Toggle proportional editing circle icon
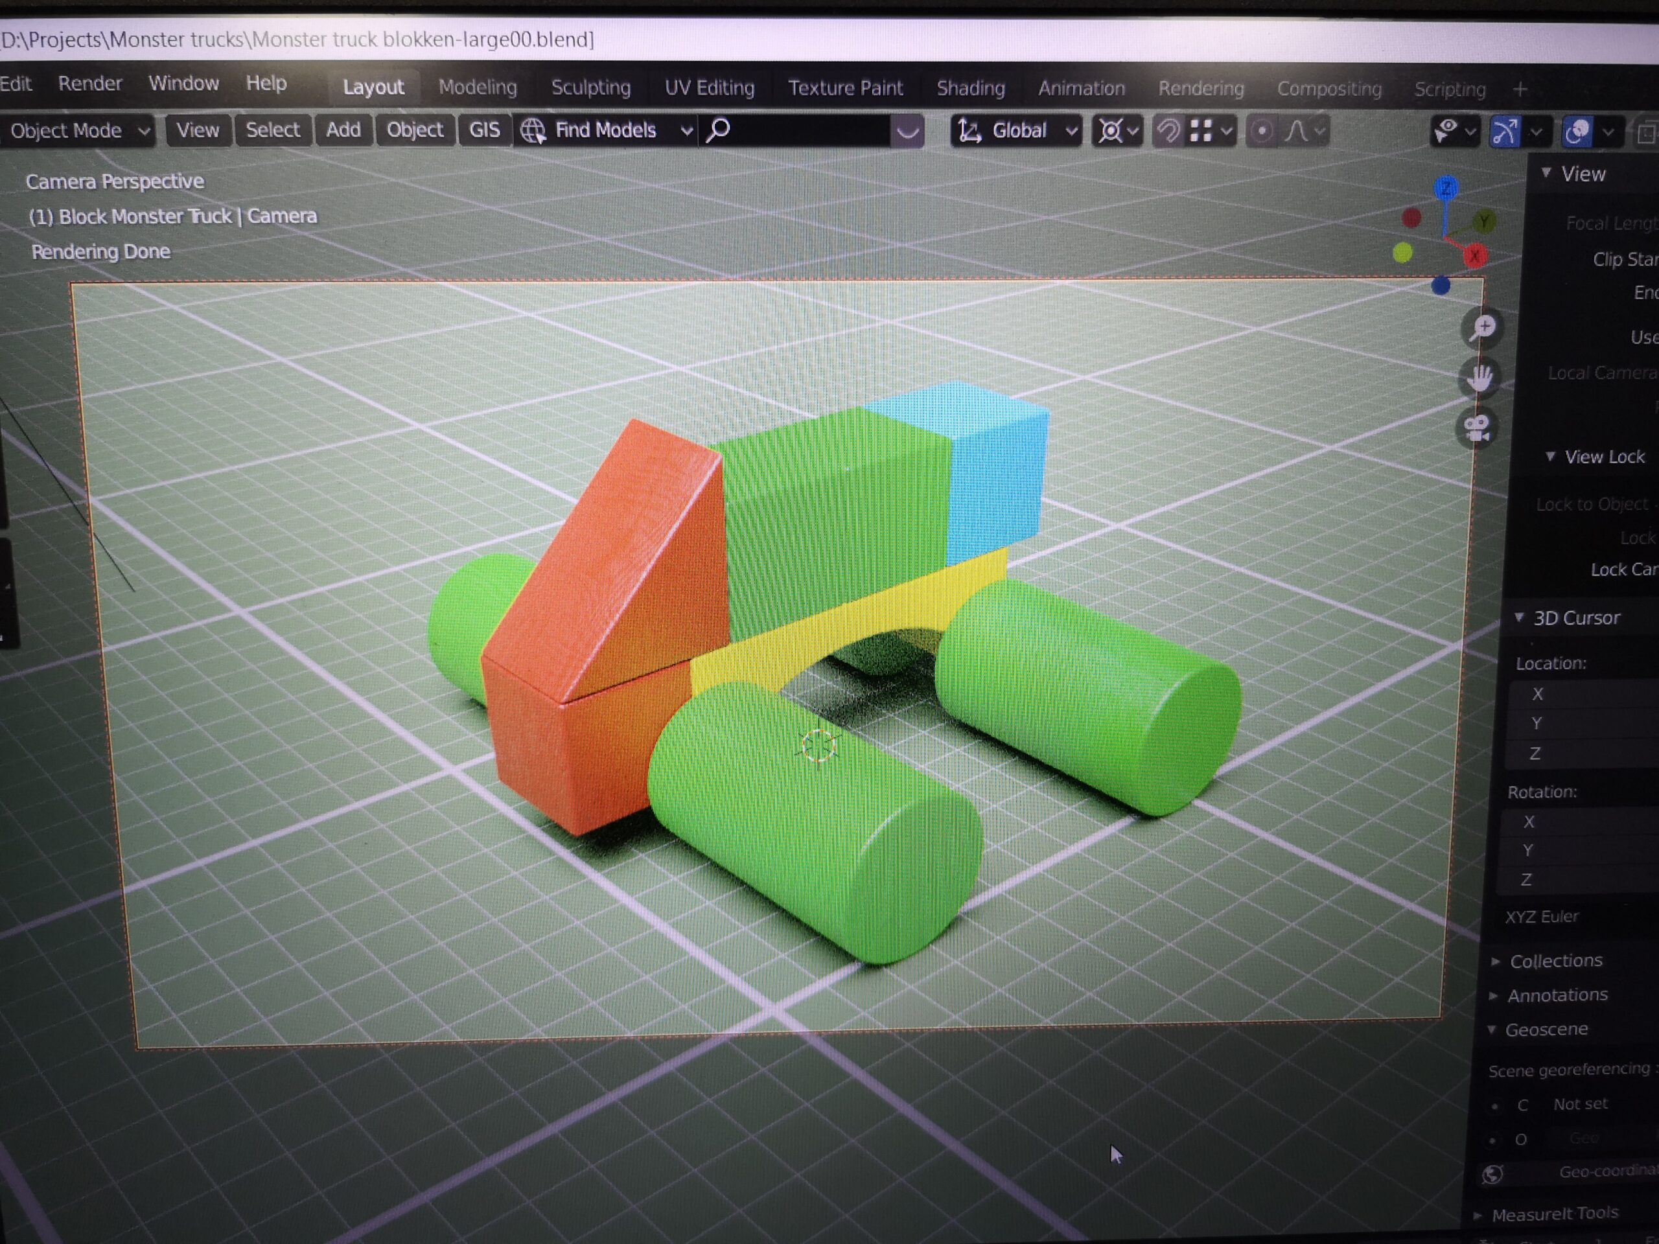This screenshot has height=1244, width=1659. (x=1262, y=132)
